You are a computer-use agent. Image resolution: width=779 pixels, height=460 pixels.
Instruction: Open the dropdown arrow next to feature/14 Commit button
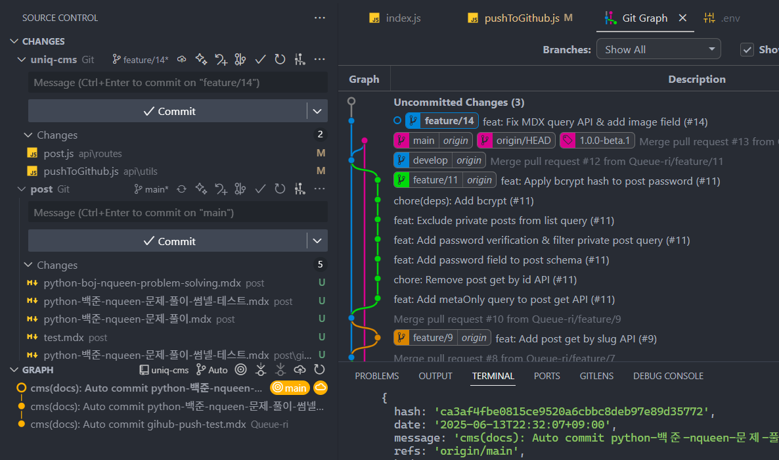tap(317, 112)
